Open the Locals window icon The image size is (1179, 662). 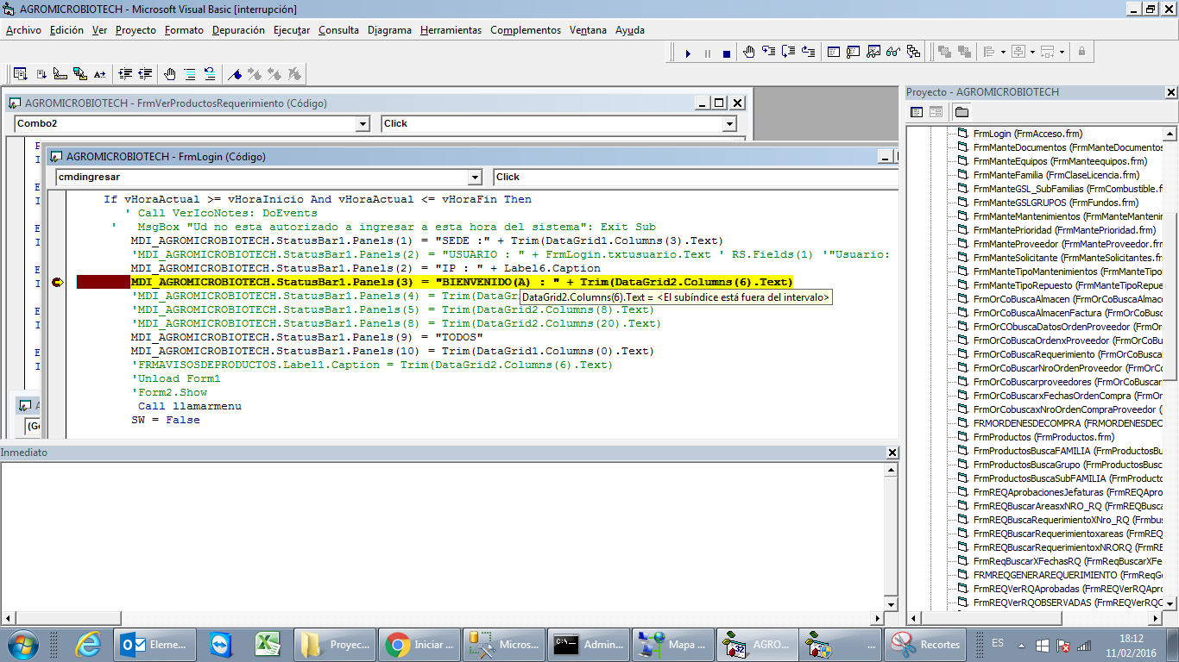[x=834, y=53]
